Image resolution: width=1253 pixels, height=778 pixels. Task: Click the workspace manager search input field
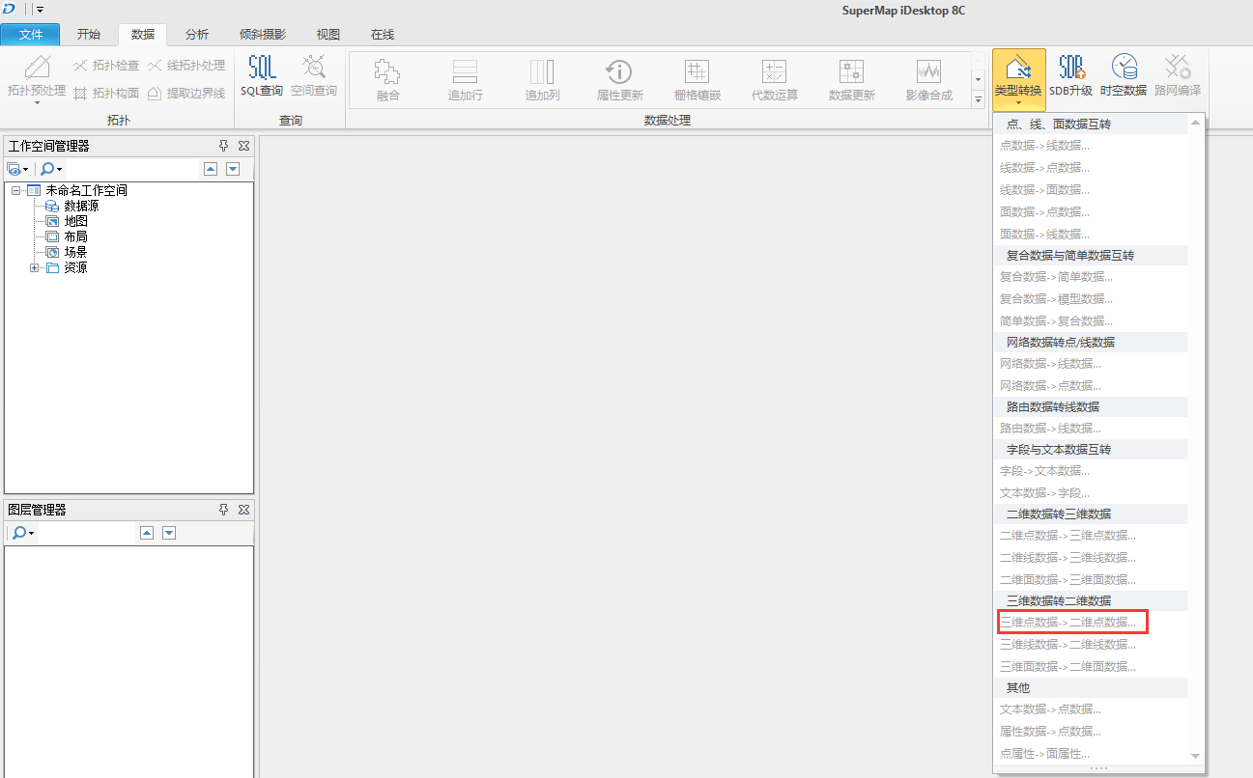(x=130, y=169)
